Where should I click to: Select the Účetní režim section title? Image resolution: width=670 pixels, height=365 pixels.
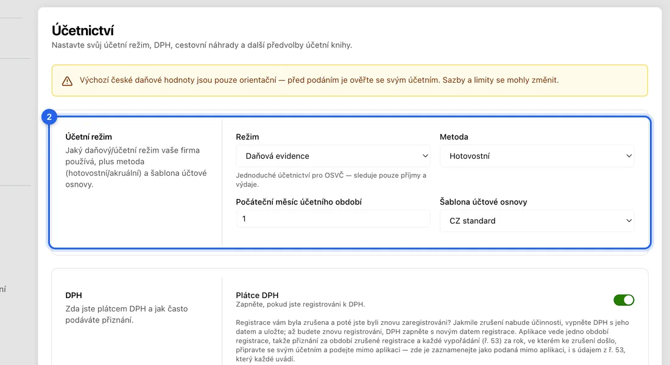88,137
